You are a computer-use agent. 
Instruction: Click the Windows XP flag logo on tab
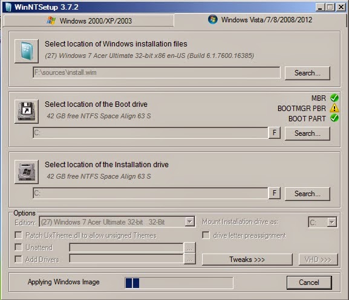pos(51,21)
